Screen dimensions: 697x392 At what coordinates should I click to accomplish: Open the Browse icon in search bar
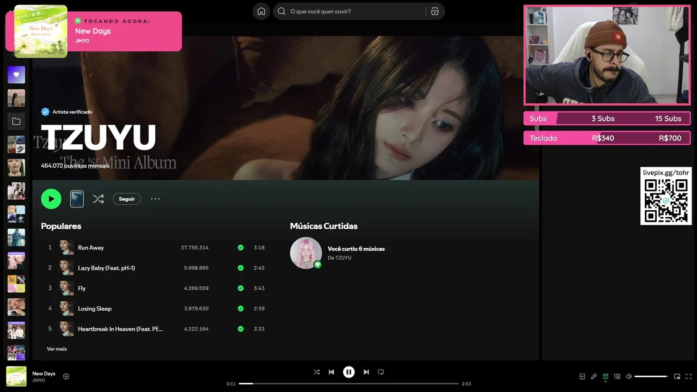435,11
